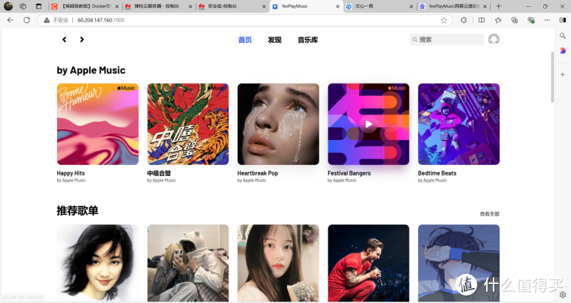Play the Festival Bangers playlist
571x303 pixels.
click(x=368, y=124)
